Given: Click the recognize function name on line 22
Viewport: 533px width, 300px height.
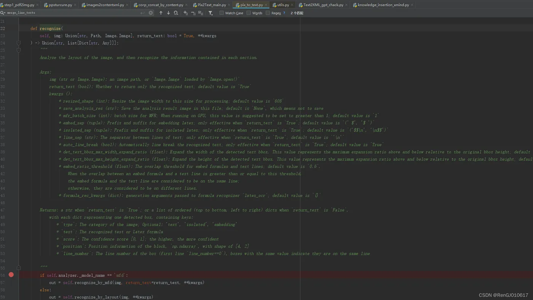Looking at the screenshot, I should point(50,29).
